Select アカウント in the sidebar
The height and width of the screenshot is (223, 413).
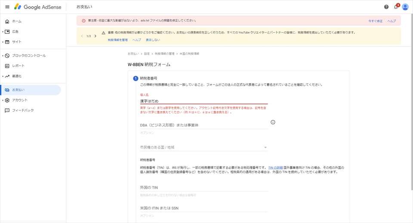20,100
